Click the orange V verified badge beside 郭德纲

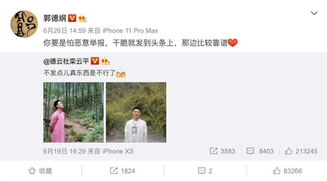tap(72, 18)
